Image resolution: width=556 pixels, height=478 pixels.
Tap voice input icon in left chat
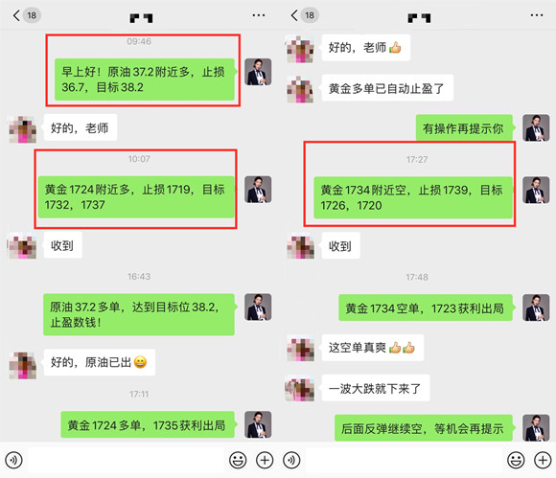click(13, 461)
